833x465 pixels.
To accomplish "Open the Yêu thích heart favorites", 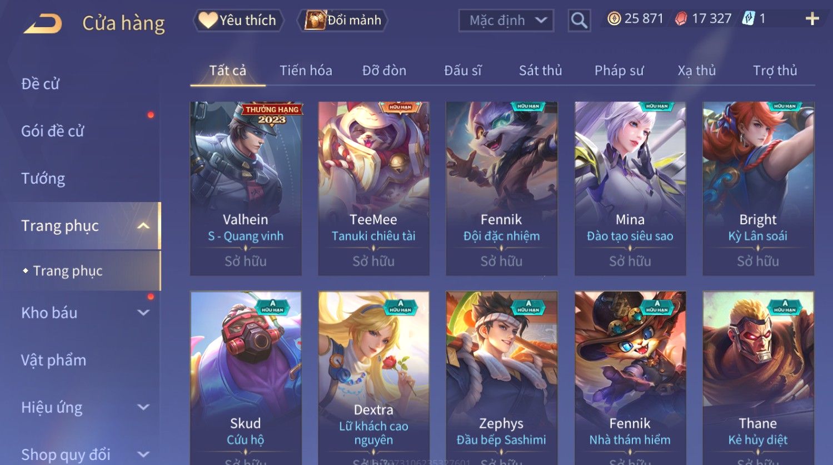I will click(x=239, y=21).
